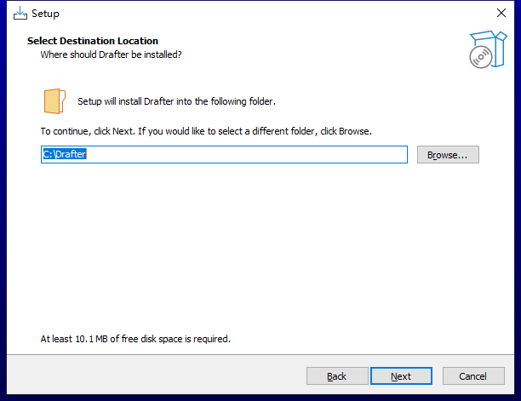
Task: Click the 'To continue, click Next' instruction
Action: (x=206, y=131)
